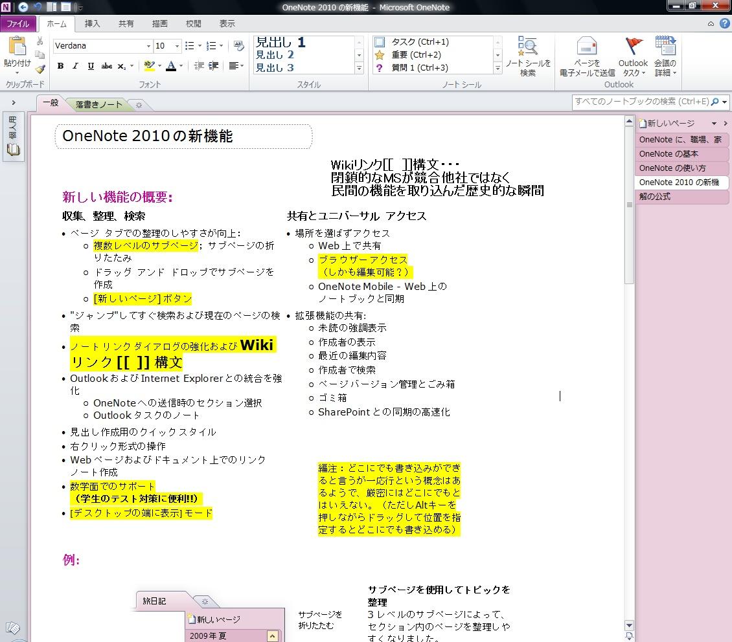Open the highlight color dropdown arrow
Image resolution: width=732 pixels, height=642 pixels.
[159, 66]
